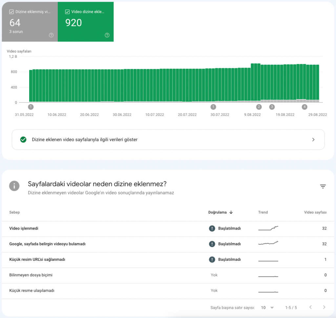This screenshot has height=318, width=336.
Task: Open the help tooltip on the 920 card
Action: tap(107, 35)
